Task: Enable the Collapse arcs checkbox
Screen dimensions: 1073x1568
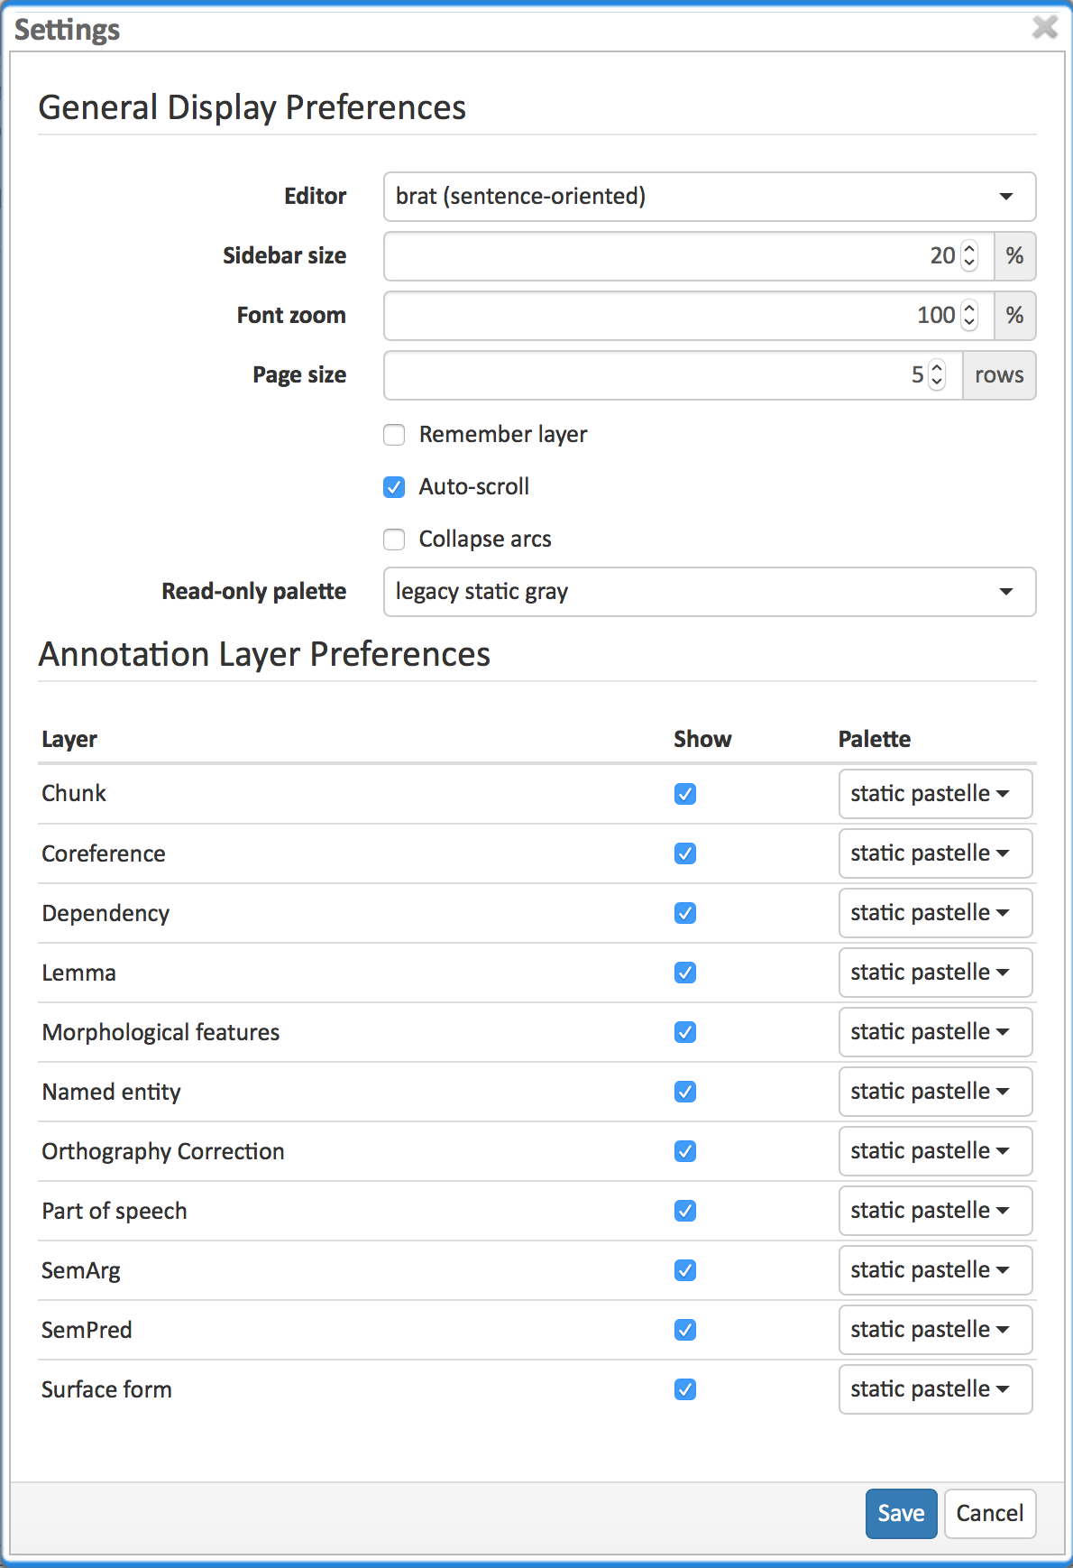Action: (x=394, y=540)
